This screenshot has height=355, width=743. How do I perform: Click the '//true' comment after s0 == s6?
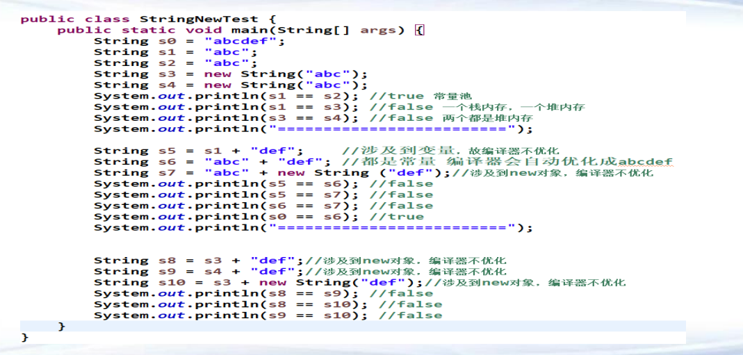[397, 217]
